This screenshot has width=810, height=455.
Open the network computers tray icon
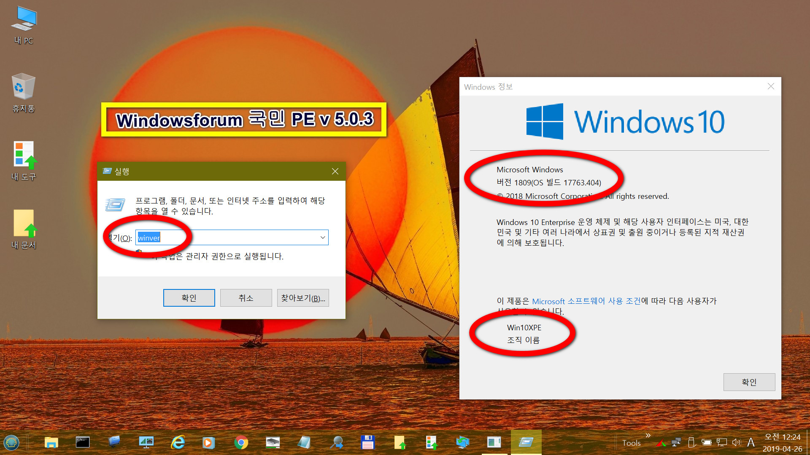click(x=676, y=442)
